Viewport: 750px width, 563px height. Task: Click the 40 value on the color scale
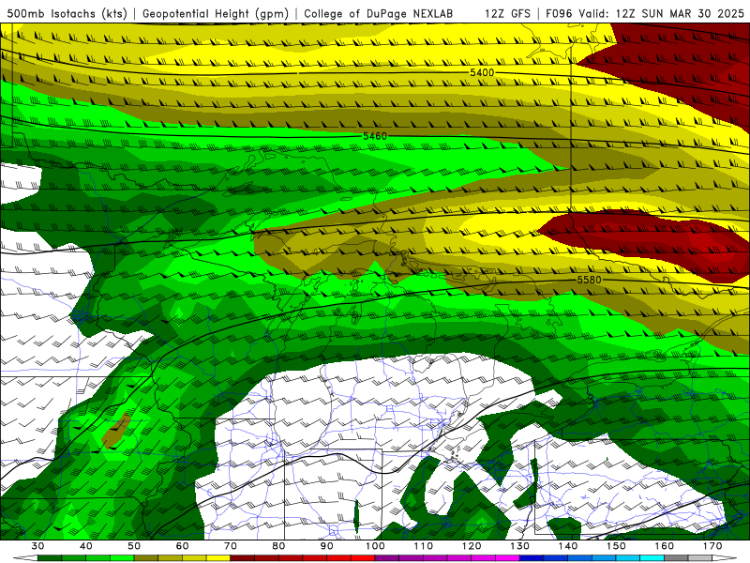(86, 546)
